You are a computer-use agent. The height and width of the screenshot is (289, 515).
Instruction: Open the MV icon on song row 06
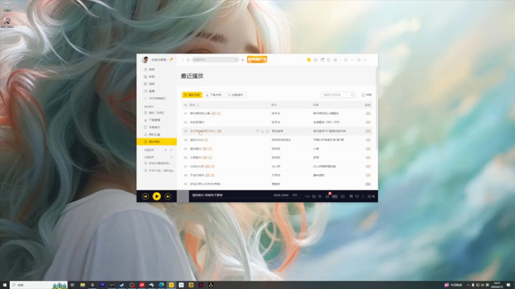click(211, 157)
